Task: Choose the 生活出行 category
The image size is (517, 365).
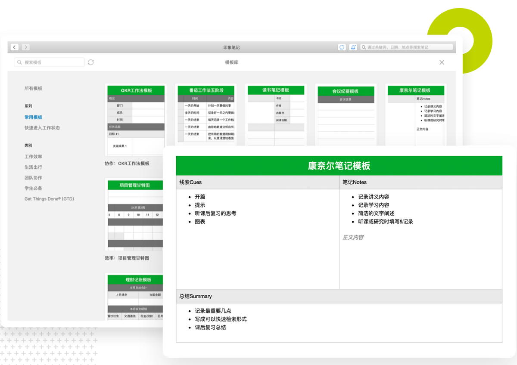Action: [33, 167]
